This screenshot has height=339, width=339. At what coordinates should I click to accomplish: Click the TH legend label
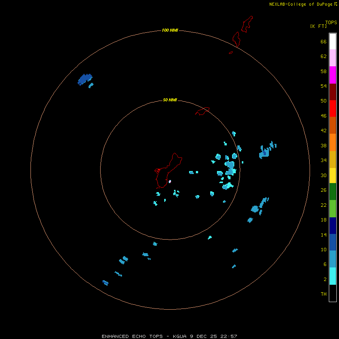click(x=324, y=294)
